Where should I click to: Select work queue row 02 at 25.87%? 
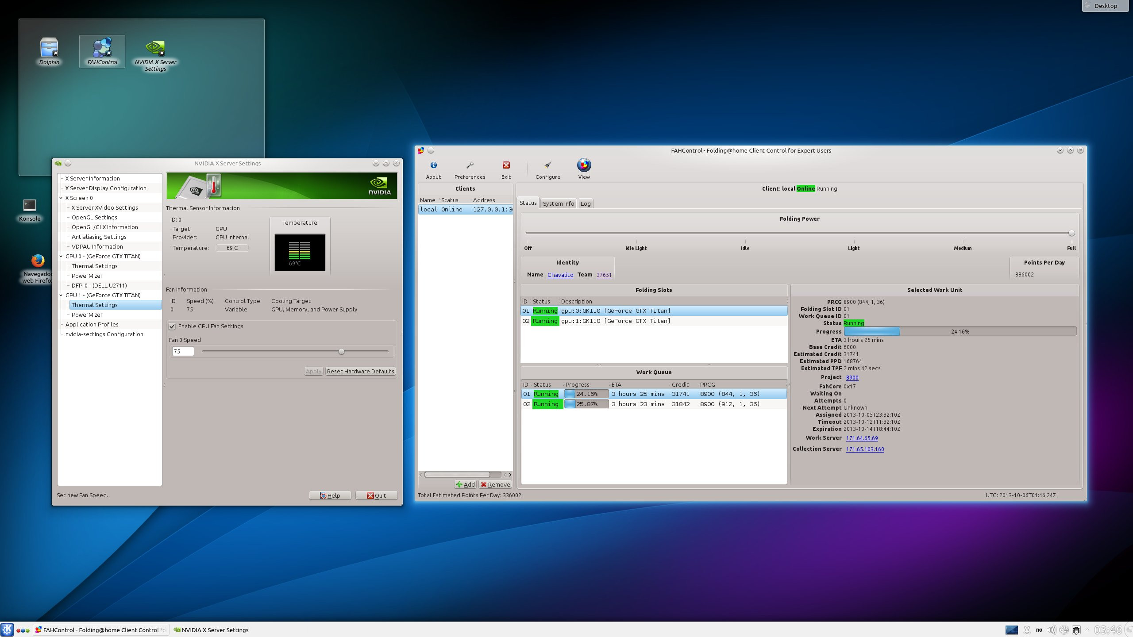click(x=654, y=404)
